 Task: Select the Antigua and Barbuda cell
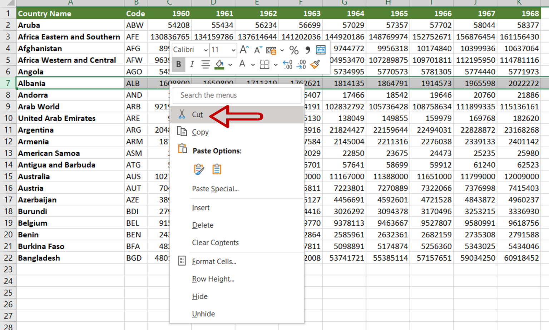tap(70, 165)
